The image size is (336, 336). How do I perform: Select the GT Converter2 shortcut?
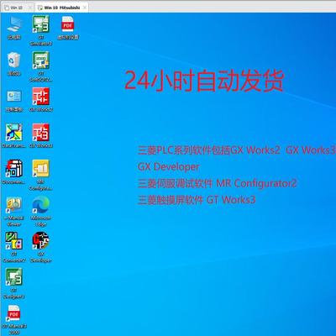14,247
